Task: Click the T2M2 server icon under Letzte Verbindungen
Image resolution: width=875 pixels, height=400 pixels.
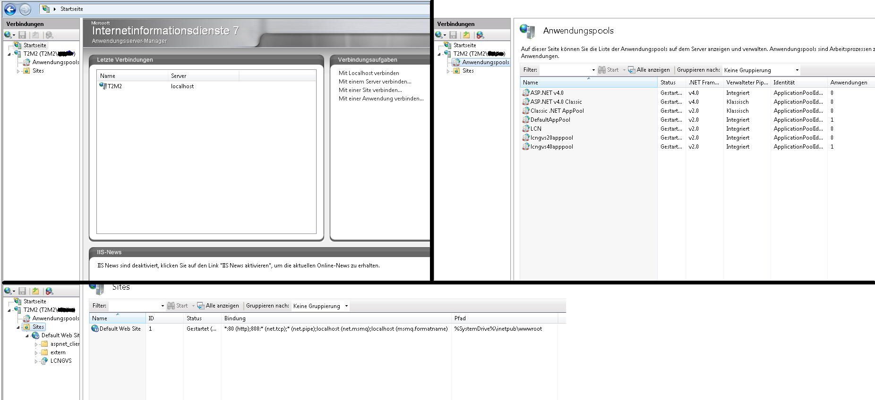Action: pyautogui.click(x=103, y=86)
